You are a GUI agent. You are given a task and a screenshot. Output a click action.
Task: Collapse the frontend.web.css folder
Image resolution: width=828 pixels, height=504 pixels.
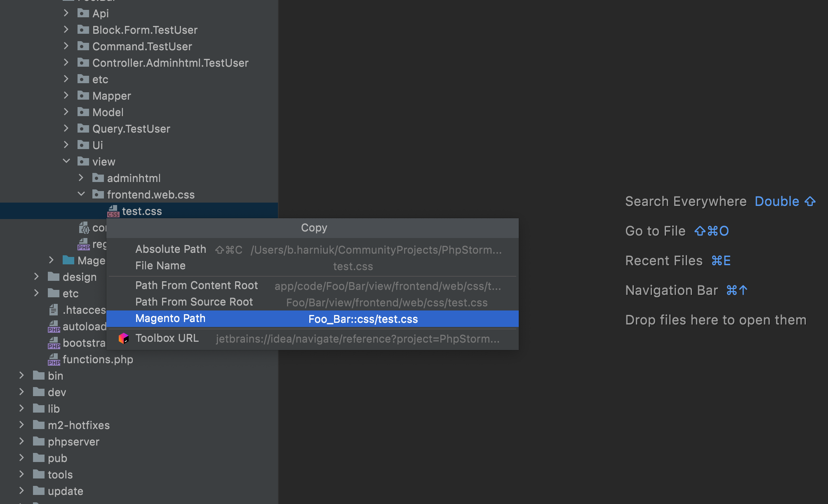point(81,194)
